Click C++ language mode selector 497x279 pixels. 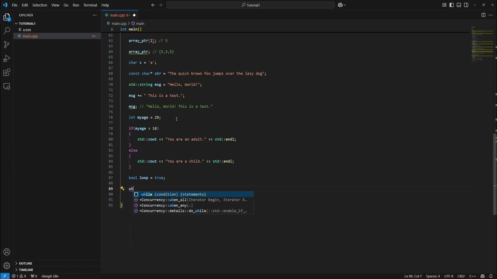point(473,276)
